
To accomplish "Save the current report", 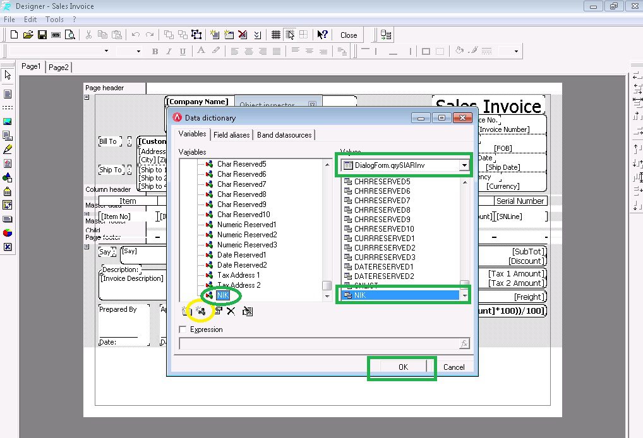I will coord(43,35).
